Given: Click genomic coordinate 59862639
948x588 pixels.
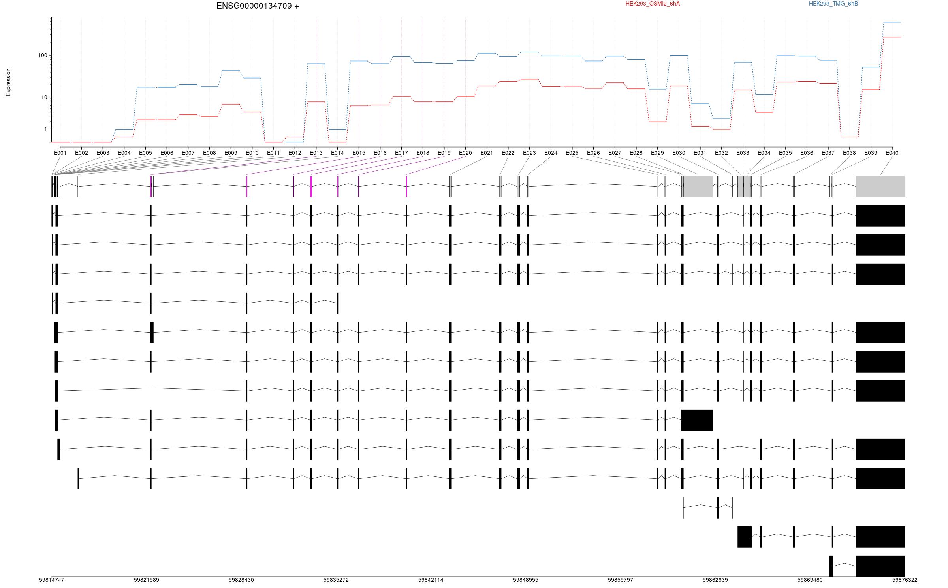Looking at the screenshot, I should pos(715,580).
